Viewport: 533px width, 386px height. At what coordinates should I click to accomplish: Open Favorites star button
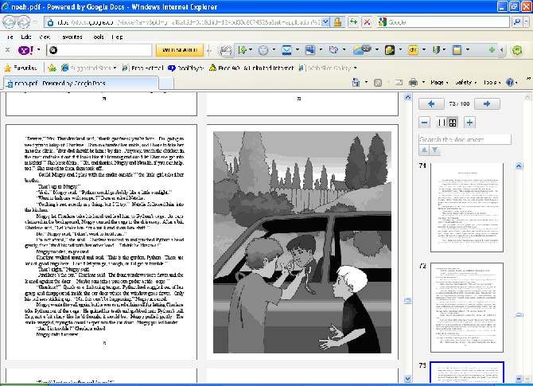[21, 68]
